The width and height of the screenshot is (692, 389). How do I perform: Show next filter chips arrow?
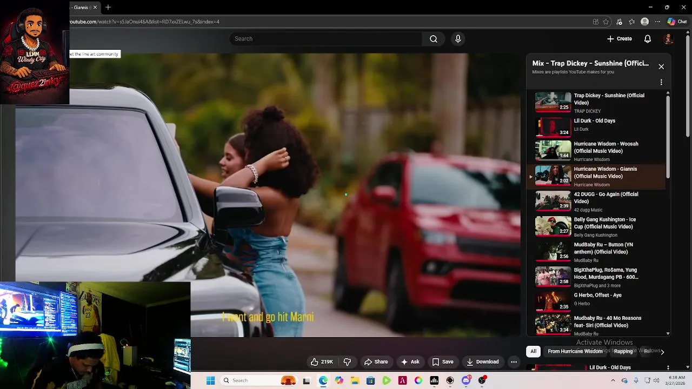pos(662,352)
